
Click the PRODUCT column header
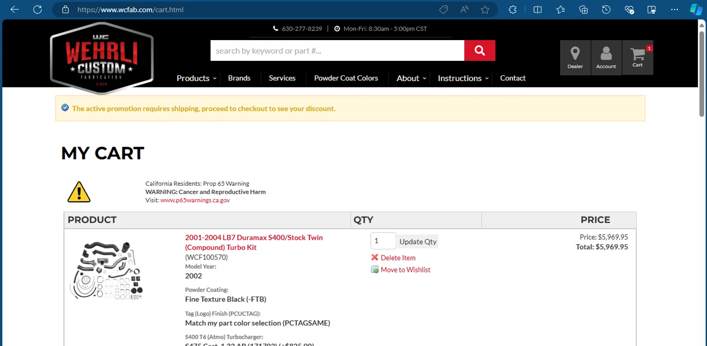92,220
